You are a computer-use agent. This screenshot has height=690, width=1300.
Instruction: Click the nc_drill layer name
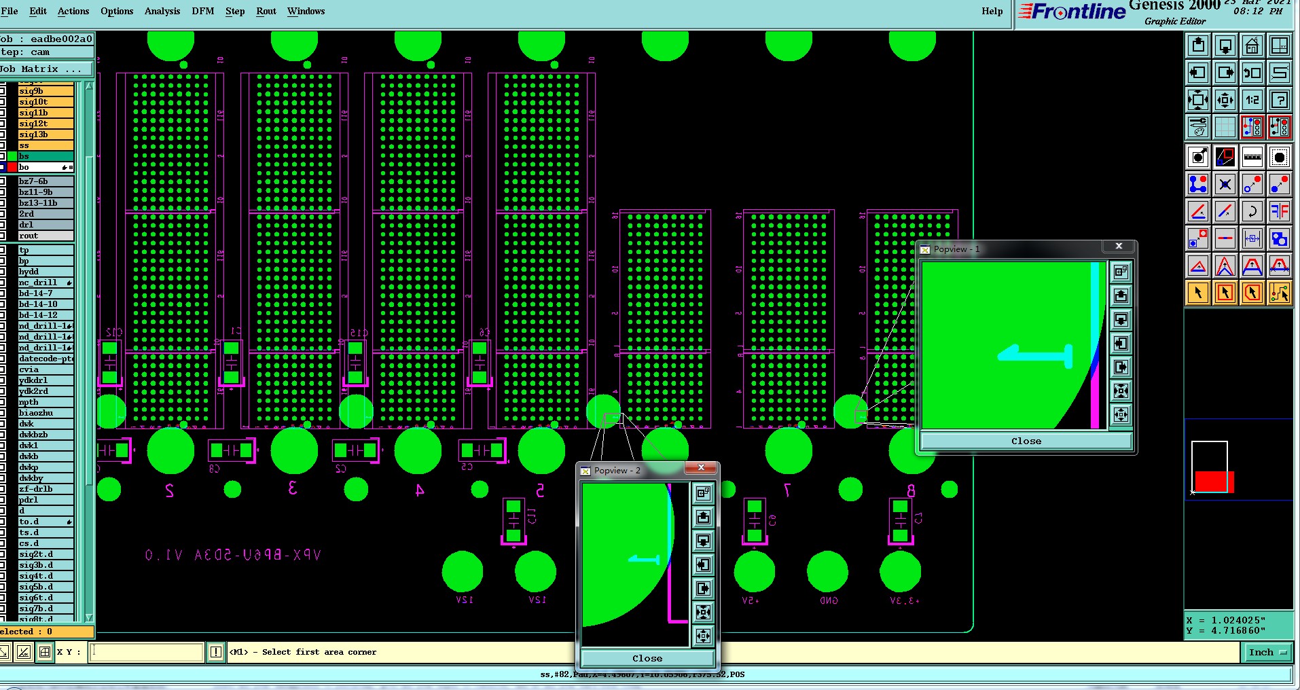pos(46,283)
